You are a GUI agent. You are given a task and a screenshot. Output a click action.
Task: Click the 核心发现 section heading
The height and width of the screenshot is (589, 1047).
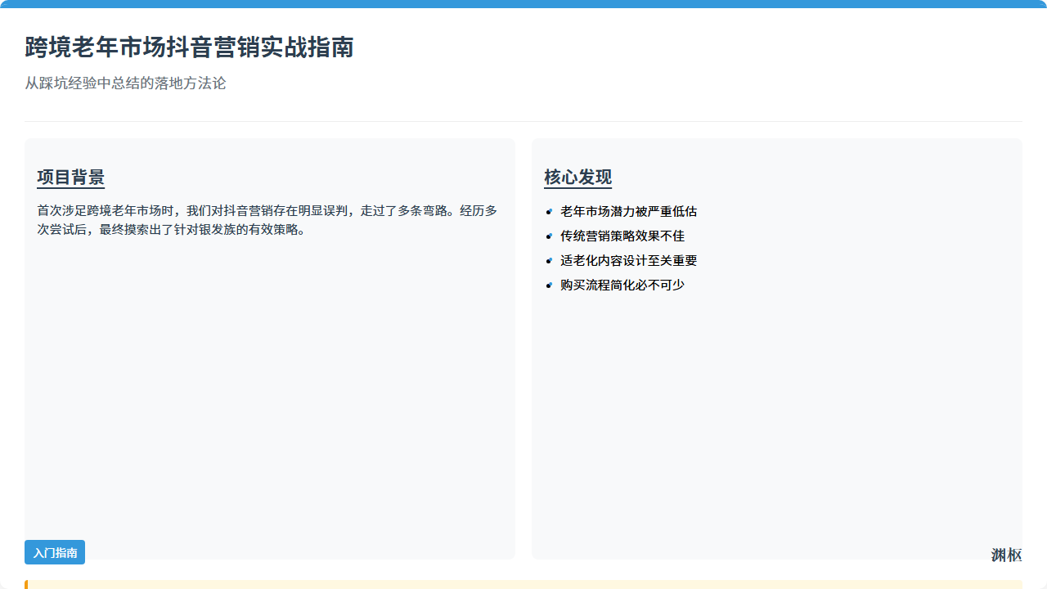pyautogui.click(x=577, y=178)
